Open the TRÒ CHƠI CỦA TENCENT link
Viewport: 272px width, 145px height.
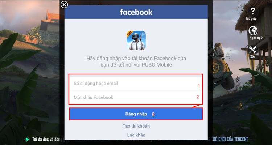tap(230, 139)
